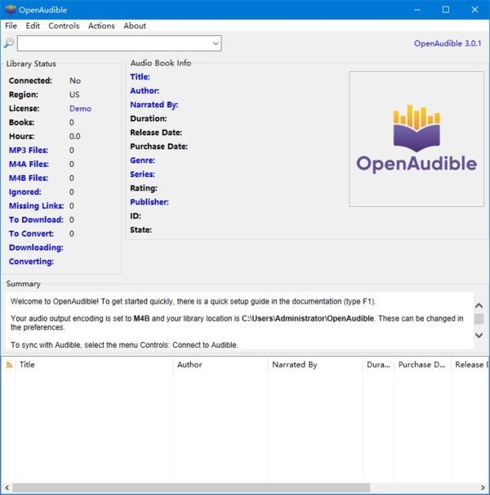This screenshot has width=490, height=495.
Task: Click the To Download link
Action: pyautogui.click(x=36, y=219)
